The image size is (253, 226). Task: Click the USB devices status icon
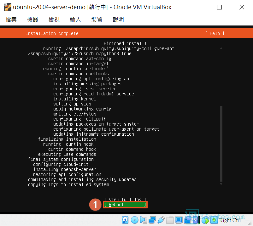tap(161, 220)
